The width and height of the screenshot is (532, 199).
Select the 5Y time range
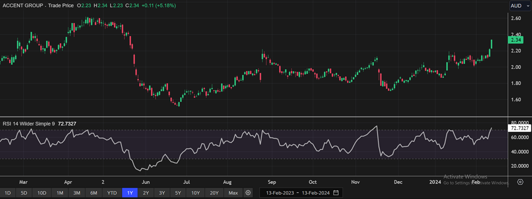point(178,193)
